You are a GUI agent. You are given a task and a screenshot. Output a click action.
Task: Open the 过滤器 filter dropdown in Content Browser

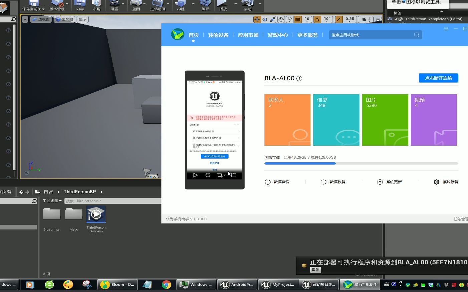pyautogui.click(x=52, y=201)
